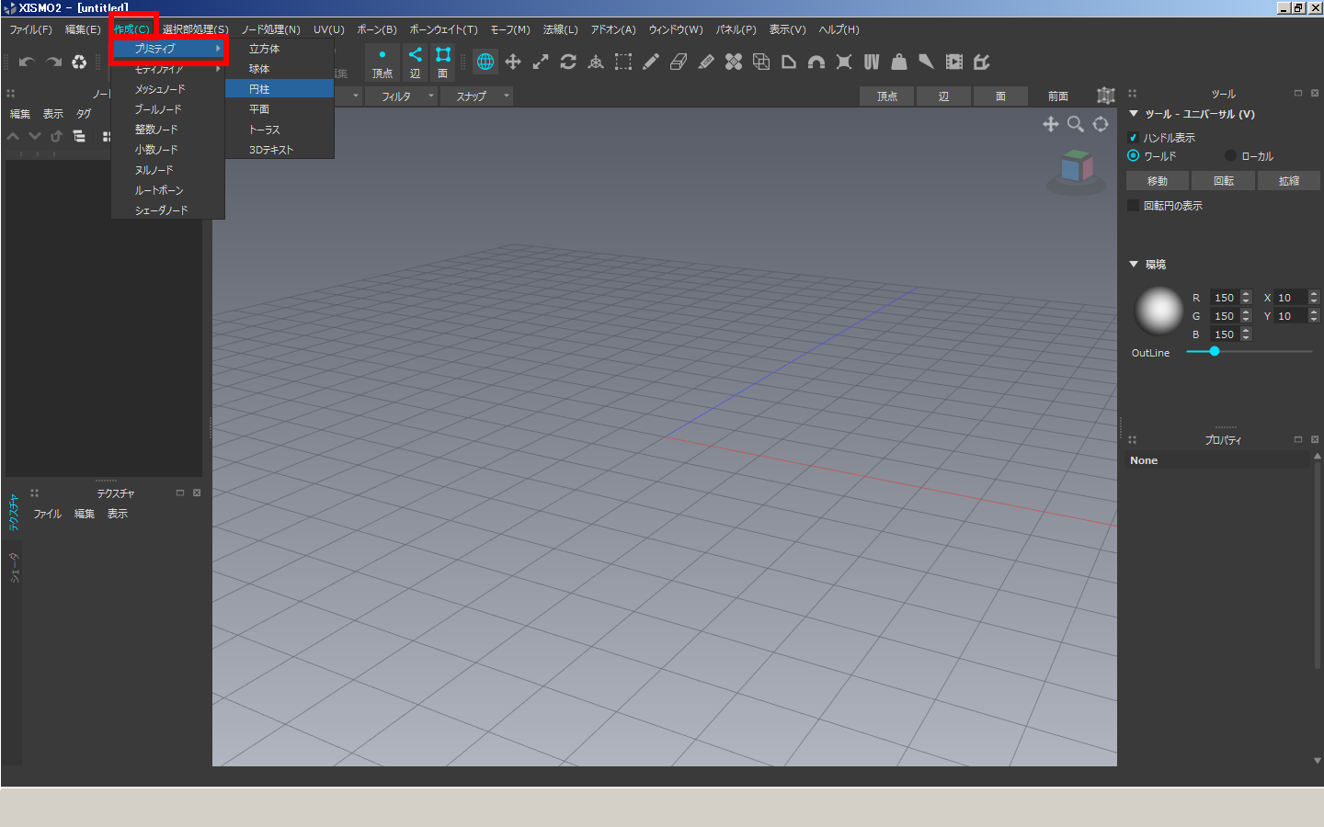The width and height of the screenshot is (1324, 827).
Task: Select the ワールド radio button
Action: pos(1133,156)
